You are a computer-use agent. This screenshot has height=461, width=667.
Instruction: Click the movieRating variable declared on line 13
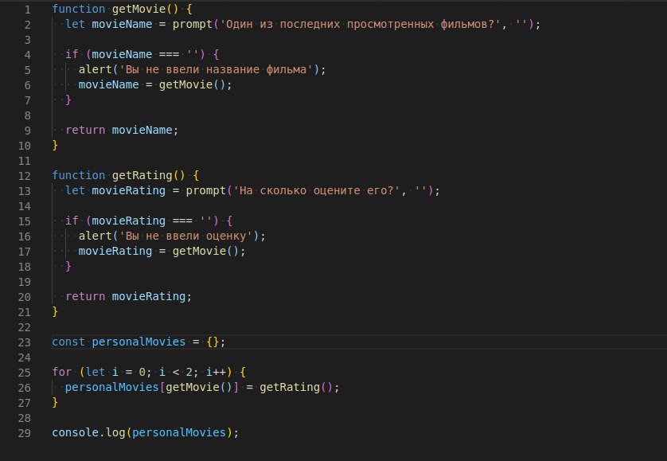tap(128, 191)
